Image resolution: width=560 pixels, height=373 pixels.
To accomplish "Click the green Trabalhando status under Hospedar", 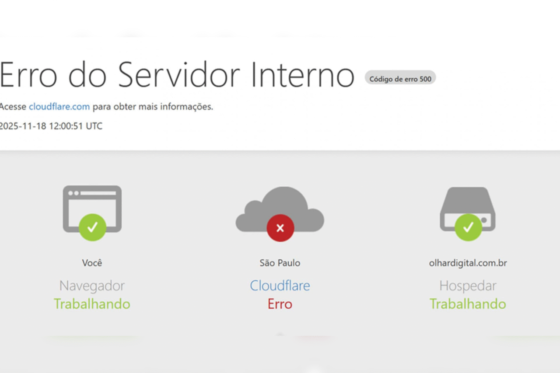I will pos(468,304).
